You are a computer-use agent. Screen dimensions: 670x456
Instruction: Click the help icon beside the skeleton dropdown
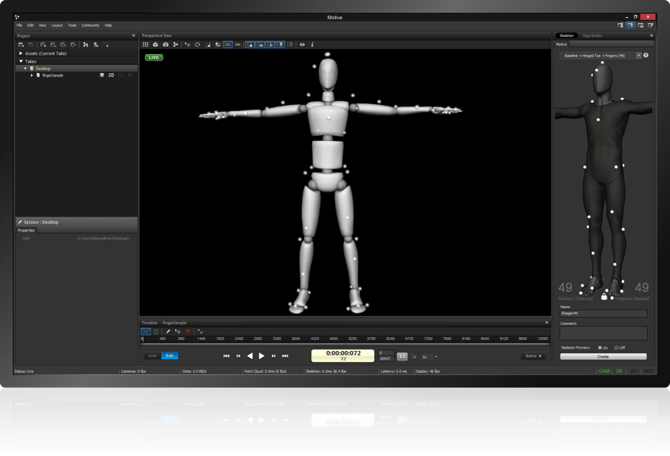coord(646,55)
